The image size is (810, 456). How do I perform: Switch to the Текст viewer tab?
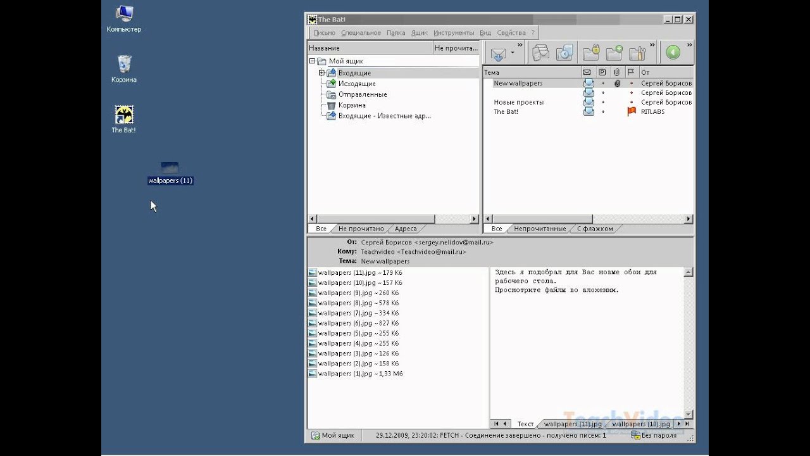click(525, 424)
